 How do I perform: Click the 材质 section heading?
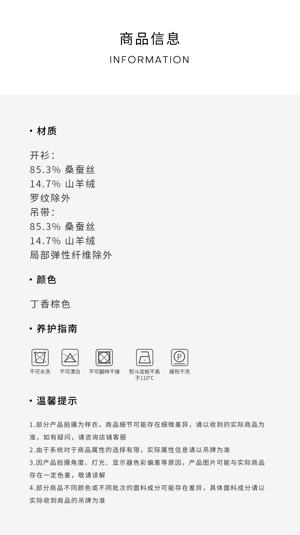[47, 131]
